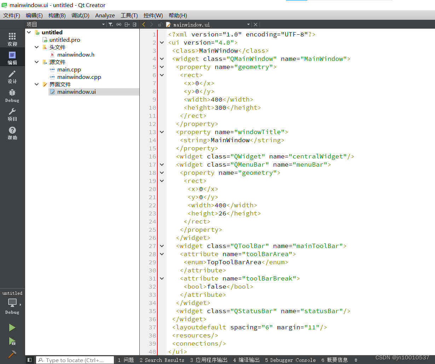This screenshot has width=435, height=364.
Task: Click the file lock icon
Action: tap(160, 24)
